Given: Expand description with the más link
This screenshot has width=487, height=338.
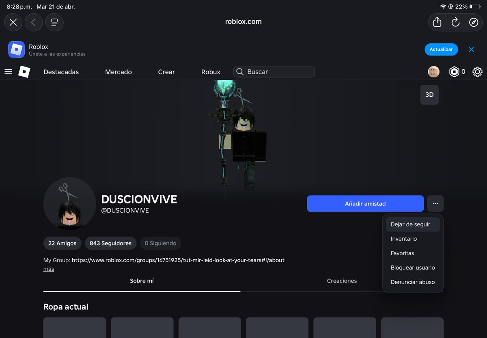Looking at the screenshot, I should coord(49,269).
